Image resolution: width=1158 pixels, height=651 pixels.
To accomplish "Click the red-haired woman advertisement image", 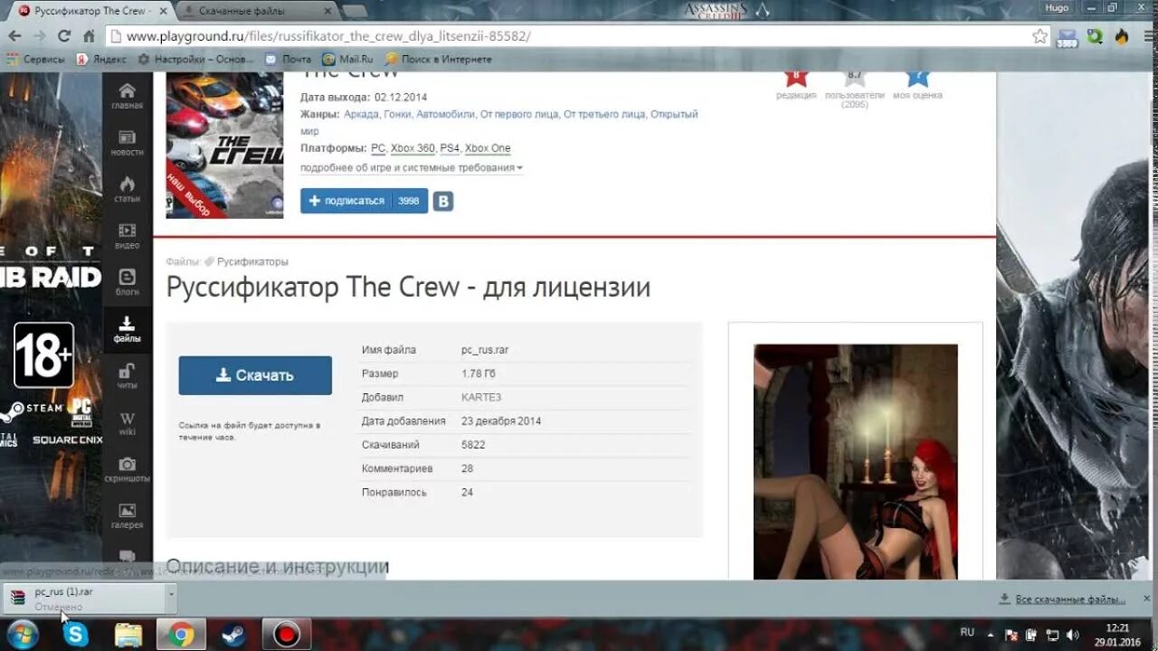I will coord(856,461).
